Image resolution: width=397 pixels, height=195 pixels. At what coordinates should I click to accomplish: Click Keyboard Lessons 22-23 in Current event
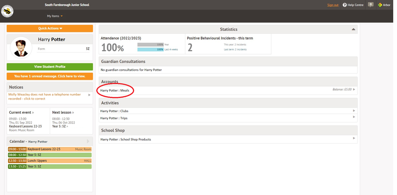(25, 126)
